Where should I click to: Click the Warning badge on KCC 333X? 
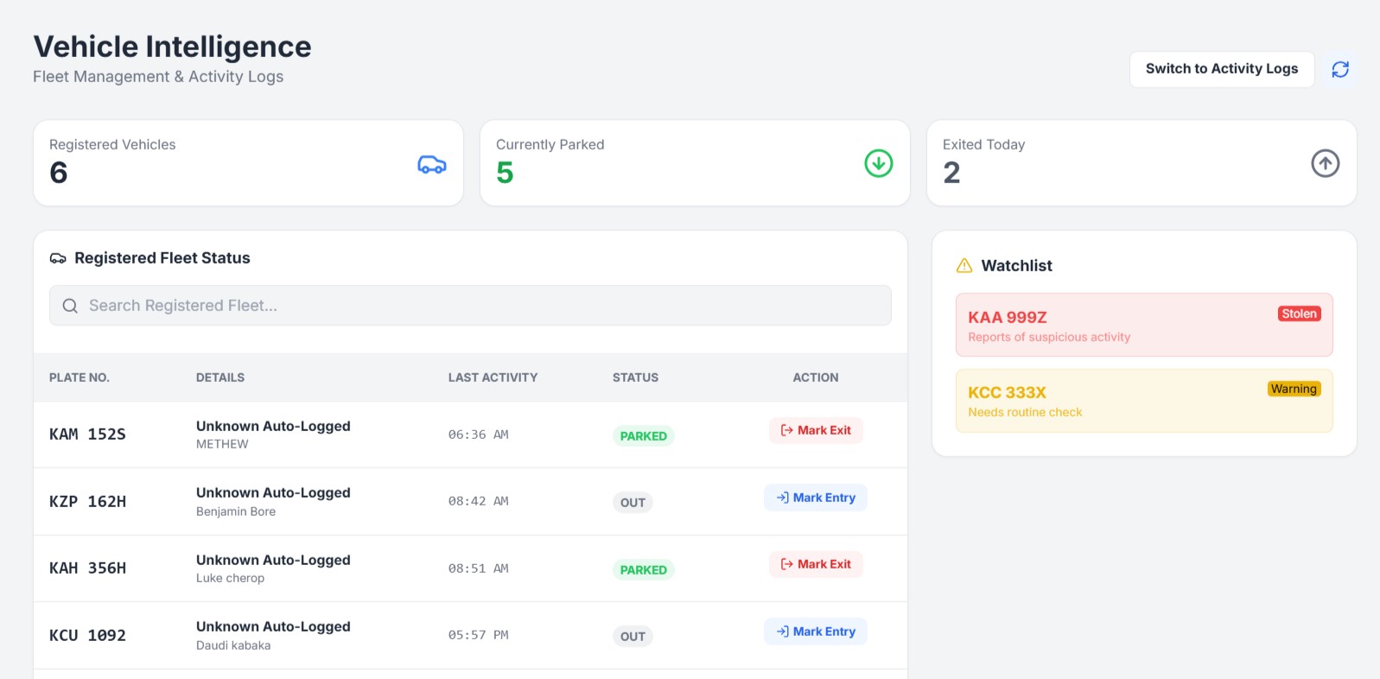[x=1293, y=389]
